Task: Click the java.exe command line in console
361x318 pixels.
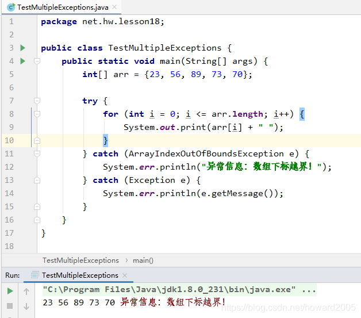Action: 179,290
